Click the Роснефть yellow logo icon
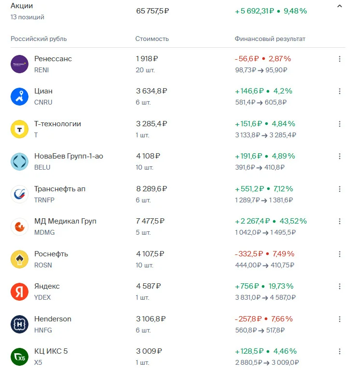Viewport: 355px width, 372px height. (x=19, y=259)
